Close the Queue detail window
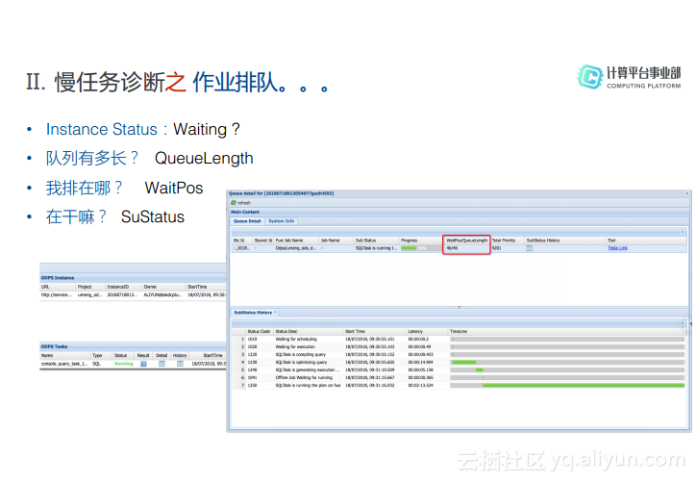The height and width of the screenshot is (482, 696). [x=686, y=193]
